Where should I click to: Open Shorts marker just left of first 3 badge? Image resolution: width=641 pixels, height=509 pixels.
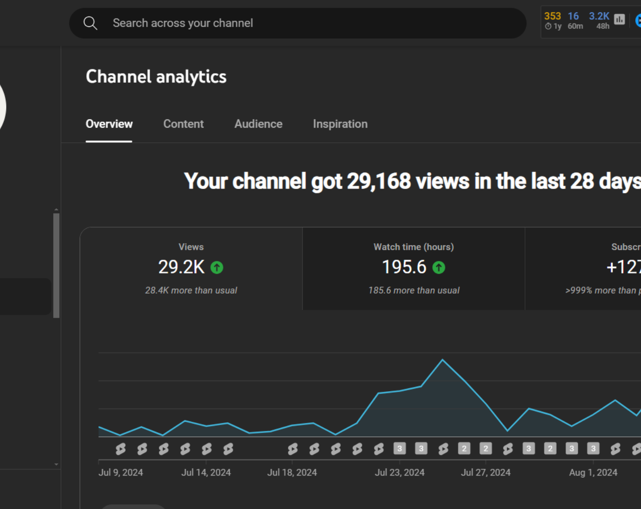[x=378, y=449]
